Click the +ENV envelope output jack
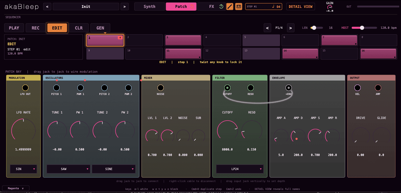The height and width of the screenshot is (193, 401). tap(288, 88)
